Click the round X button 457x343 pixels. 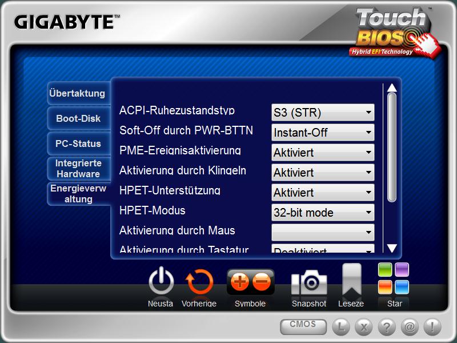pyautogui.click(x=364, y=326)
